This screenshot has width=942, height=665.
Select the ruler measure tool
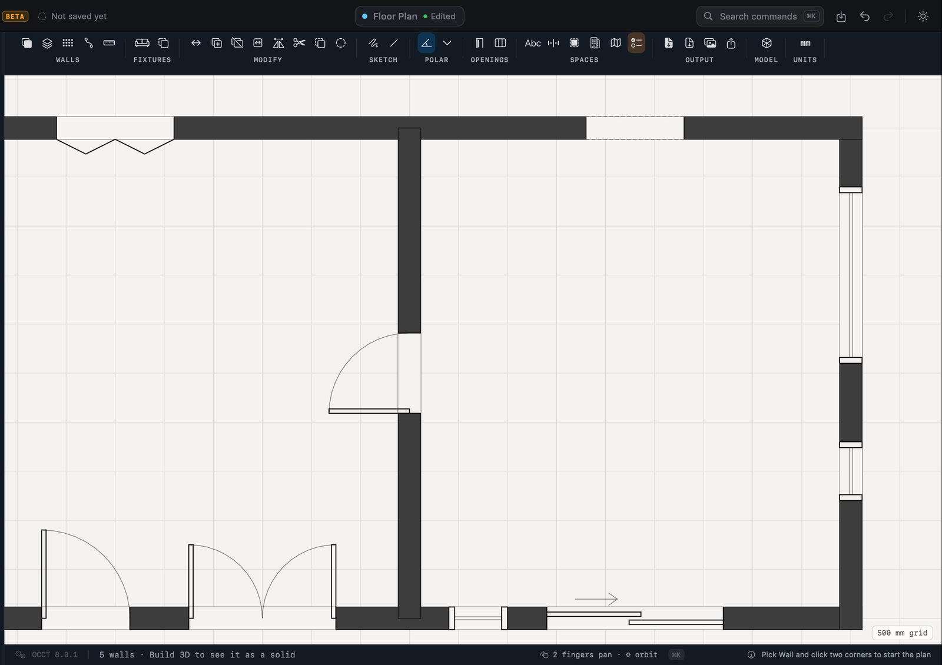[x=109, y=43]
